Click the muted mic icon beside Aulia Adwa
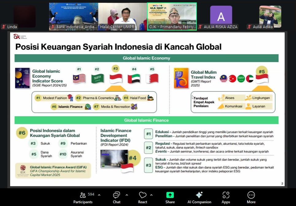The height and width of the screenshot is (206, 296). [x=249, y=27]
